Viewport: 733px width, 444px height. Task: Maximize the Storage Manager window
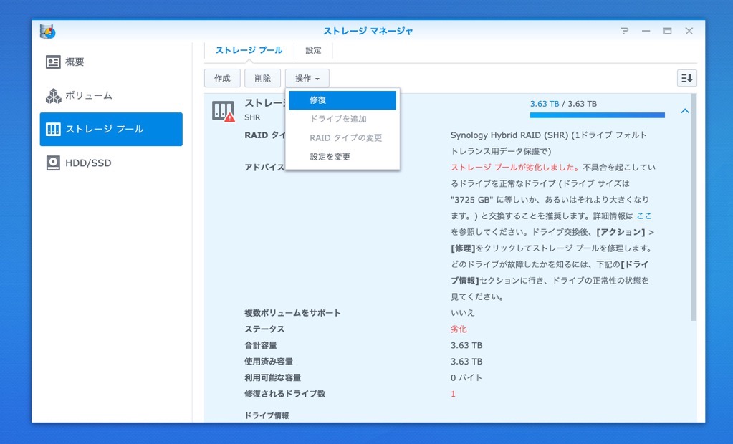click(668, 31)
